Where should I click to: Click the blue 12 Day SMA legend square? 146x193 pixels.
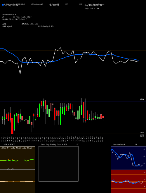pyautogui.click(x=3, y=5)
